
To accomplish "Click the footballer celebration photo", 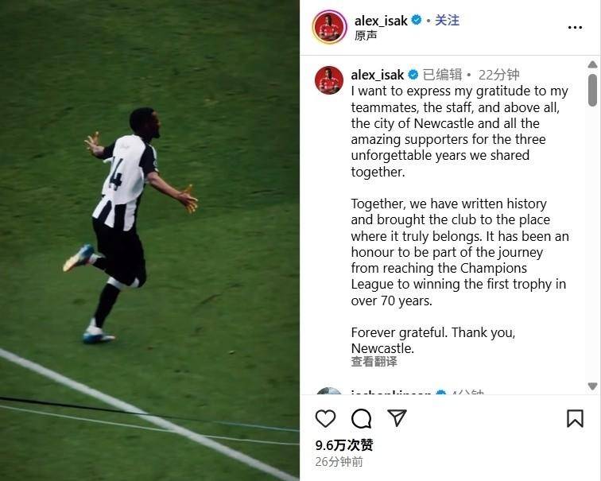I will tap(149, 240).
